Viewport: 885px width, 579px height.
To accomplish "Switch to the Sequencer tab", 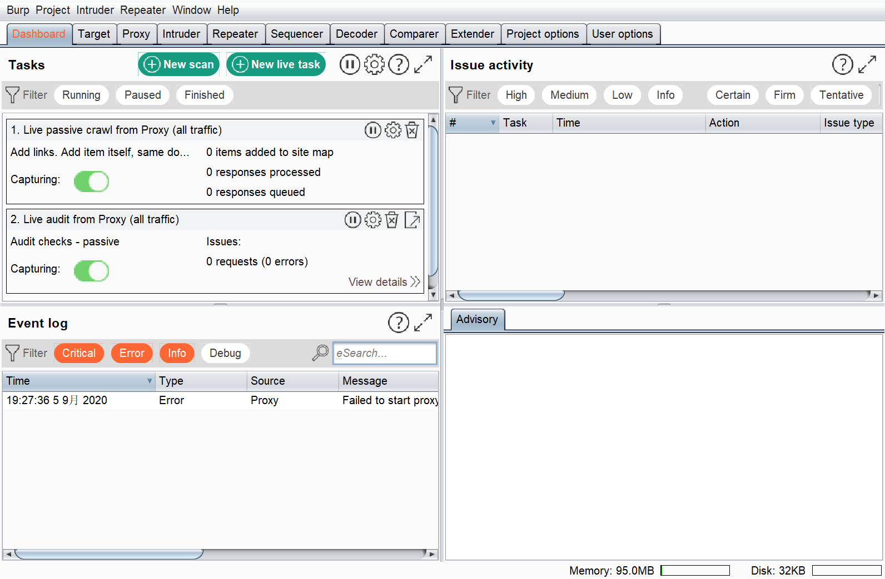I will 297,34.
